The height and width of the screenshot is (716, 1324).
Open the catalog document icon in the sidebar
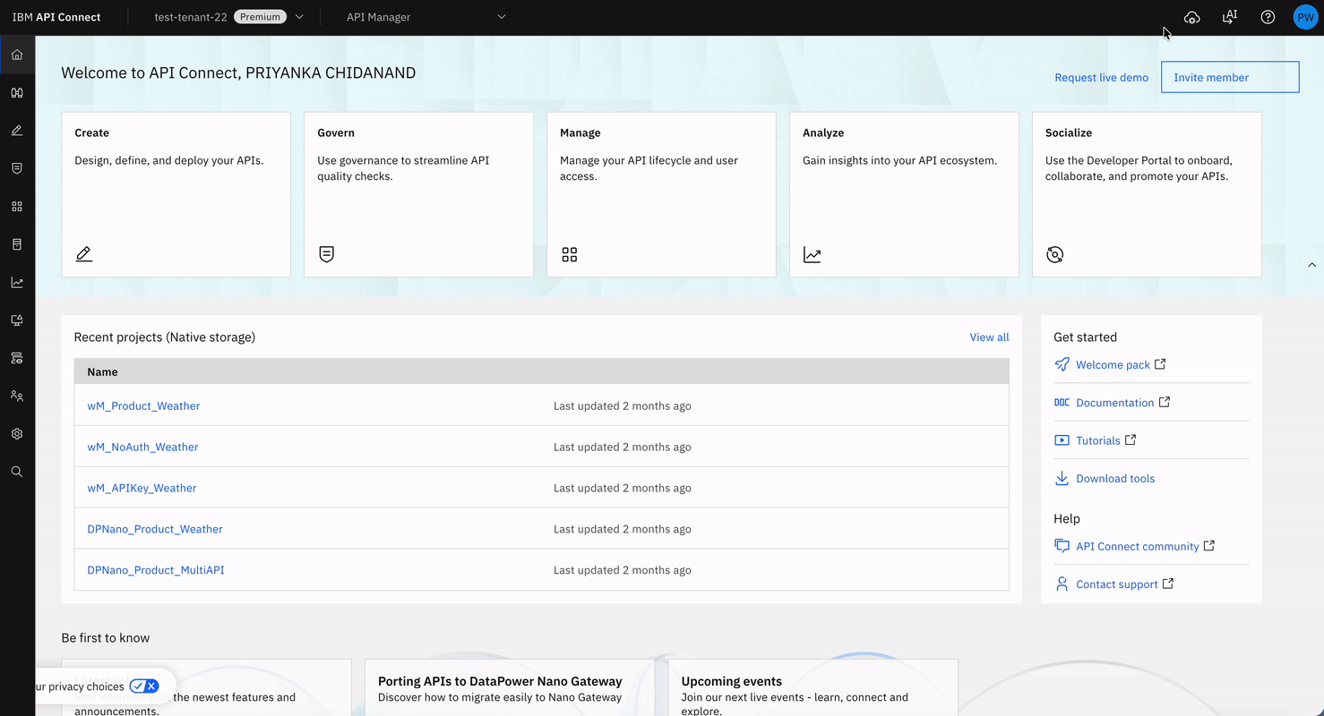[x=17, y=244]
